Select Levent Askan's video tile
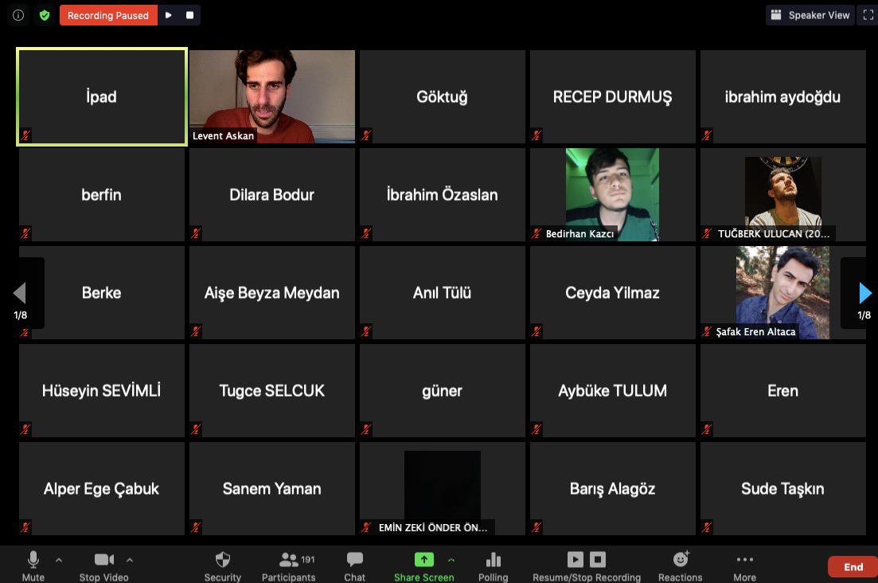Image resolution: width=878 pixels, height=583 pixels. click(x=272, y=97)
